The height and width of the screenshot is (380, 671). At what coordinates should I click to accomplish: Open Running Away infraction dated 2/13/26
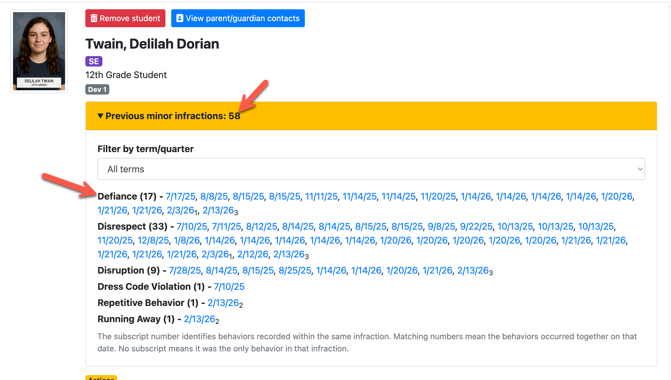[200, 319]
